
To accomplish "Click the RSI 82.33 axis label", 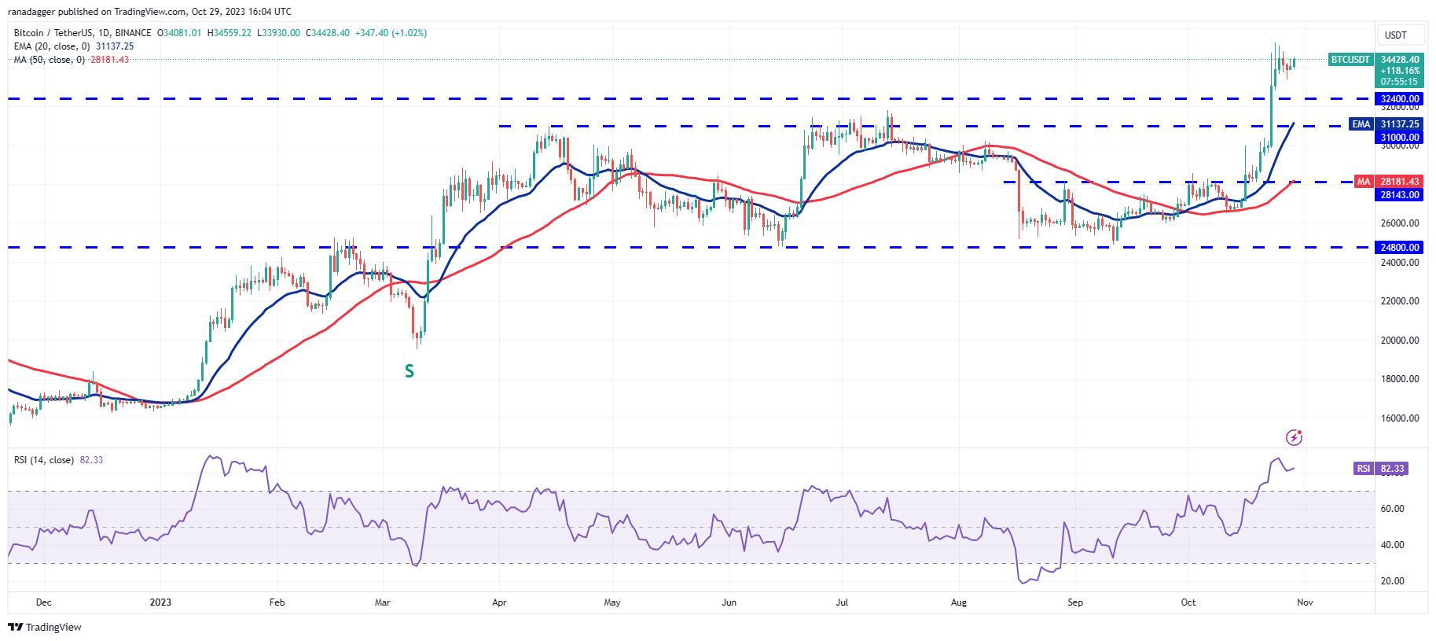I will tap(1379, 469).
